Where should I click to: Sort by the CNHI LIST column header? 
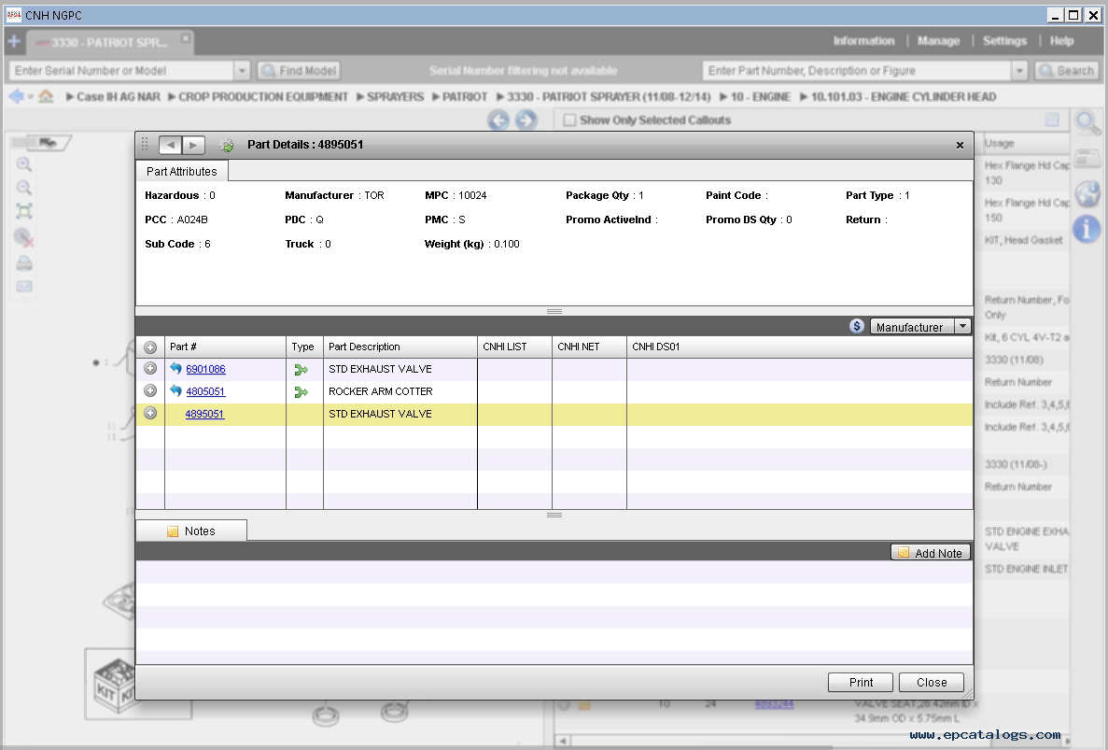pyautogui.click(x=514, y=347)
